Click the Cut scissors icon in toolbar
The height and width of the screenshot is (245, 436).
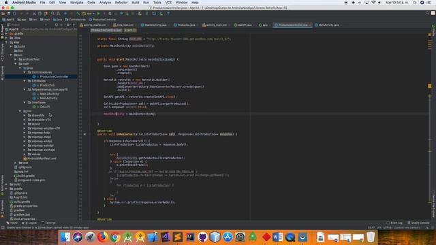click(x=34, y=14)
